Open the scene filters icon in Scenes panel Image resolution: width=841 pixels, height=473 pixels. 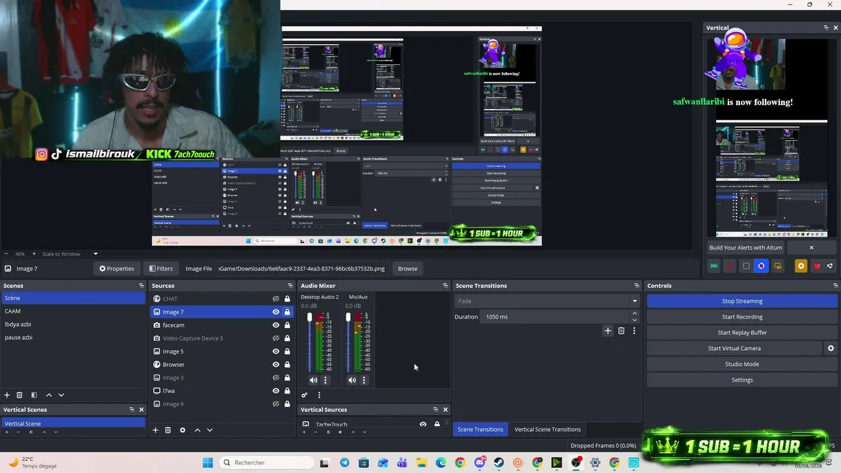point(34,395)
